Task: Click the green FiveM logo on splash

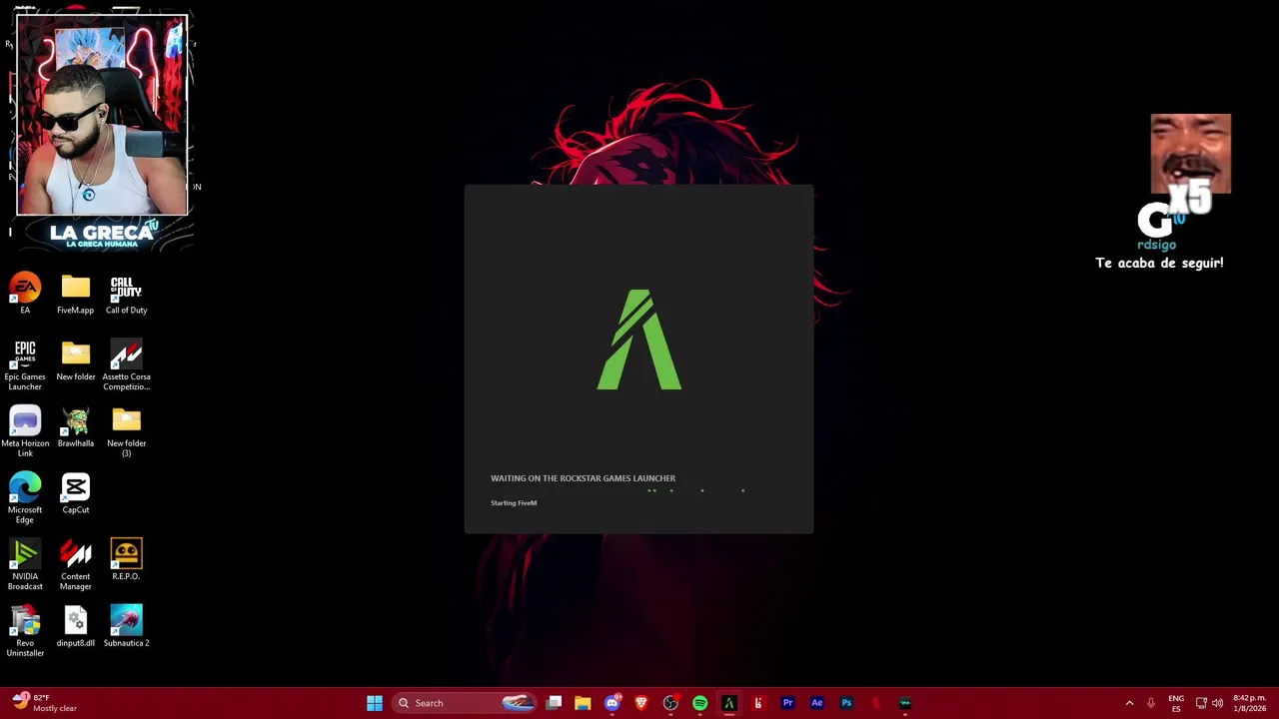Action: [639, 340]
